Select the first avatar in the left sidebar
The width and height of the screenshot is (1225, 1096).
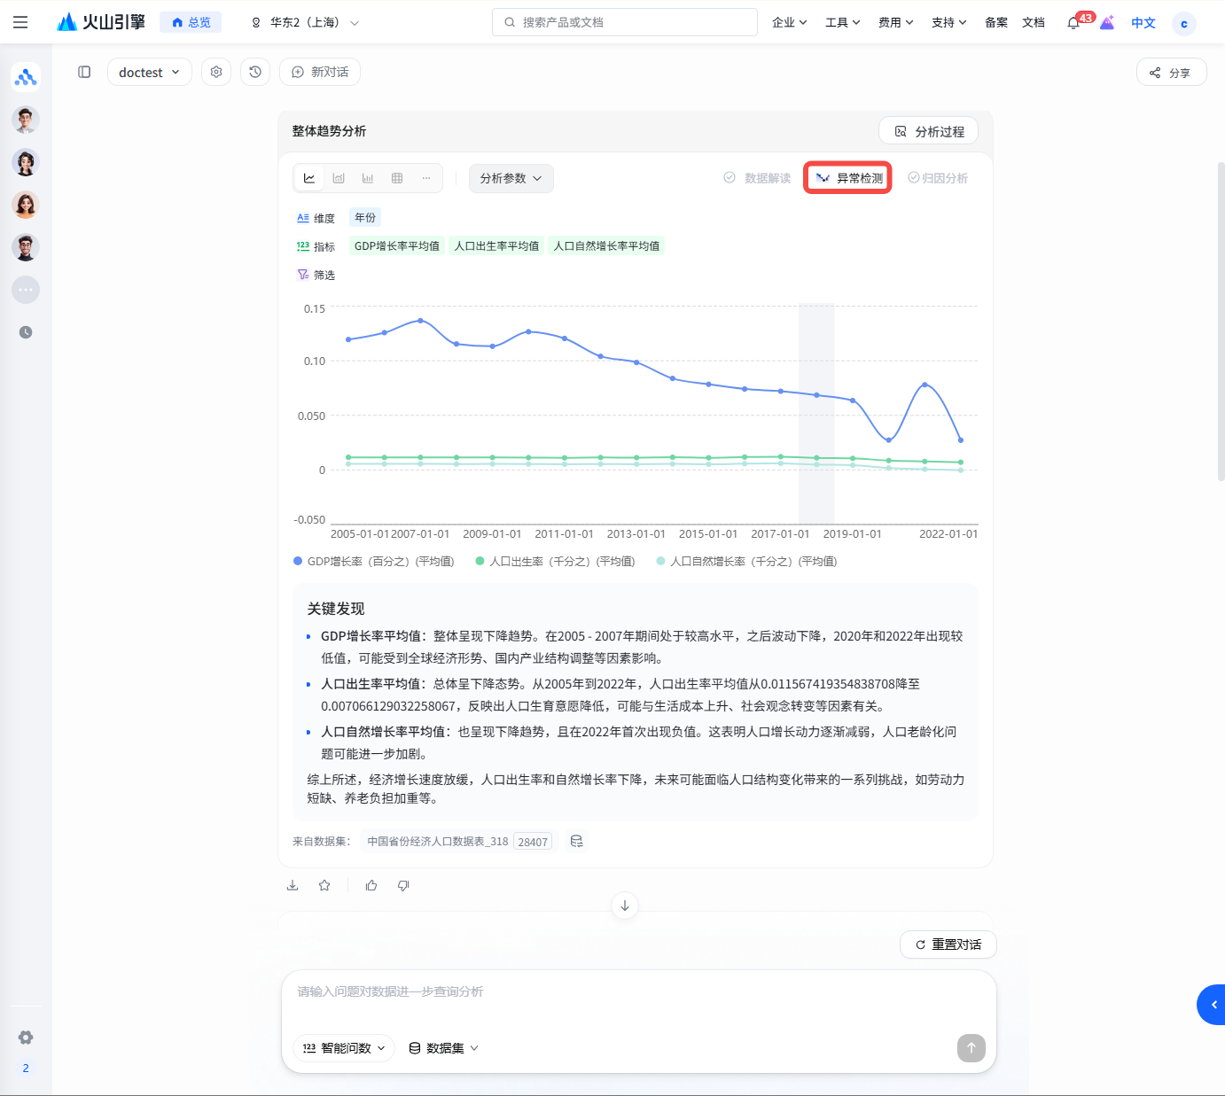pos(26,120)
